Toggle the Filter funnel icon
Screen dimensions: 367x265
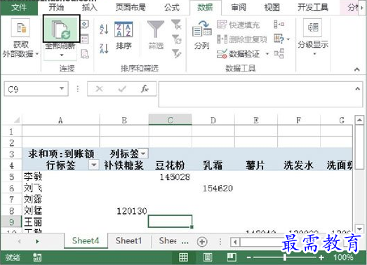pos(156,29)
